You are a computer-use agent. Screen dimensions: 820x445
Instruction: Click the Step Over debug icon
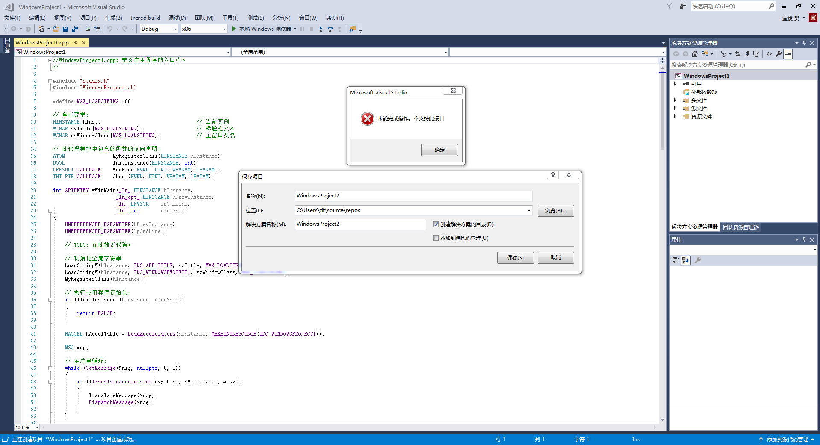click(330, 29)
